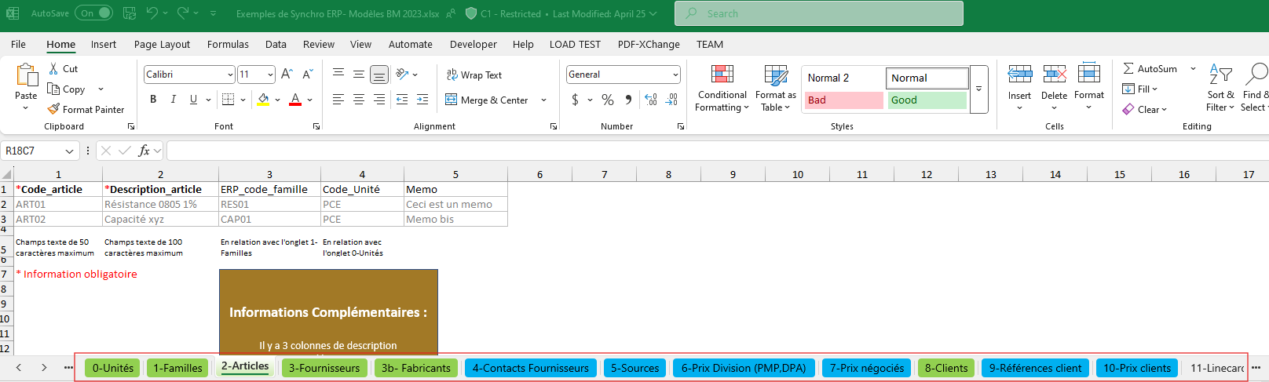Expand the Name Box dropdown arrow
The width and height of the screenshot is (1269, 382).
tap(70, 151)
